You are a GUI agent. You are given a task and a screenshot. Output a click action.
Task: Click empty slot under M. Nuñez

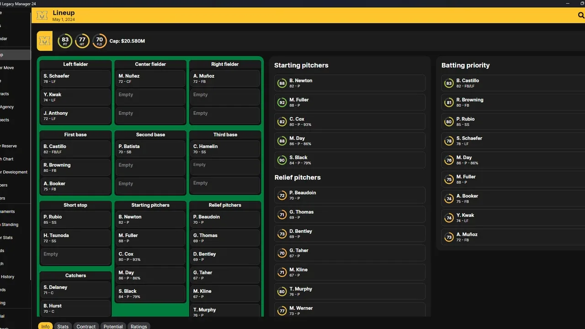pyautogui.click(x=150, y=97)
